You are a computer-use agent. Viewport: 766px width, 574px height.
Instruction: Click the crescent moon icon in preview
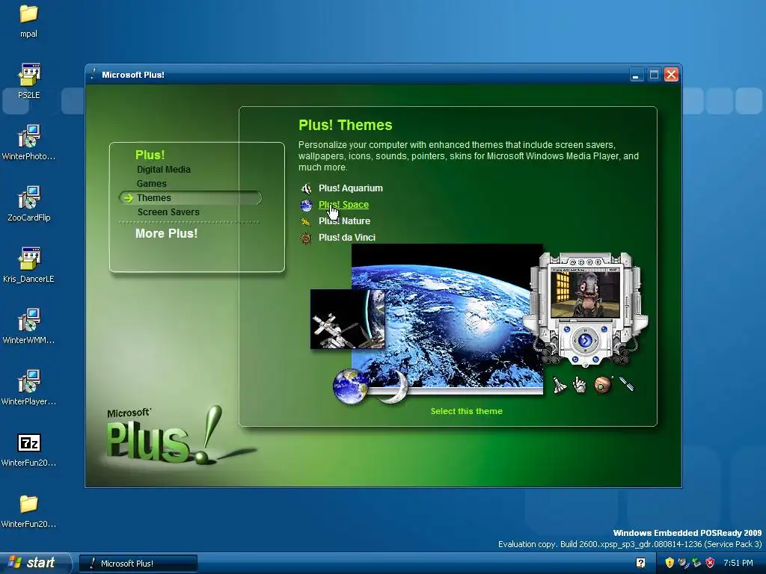395,386
